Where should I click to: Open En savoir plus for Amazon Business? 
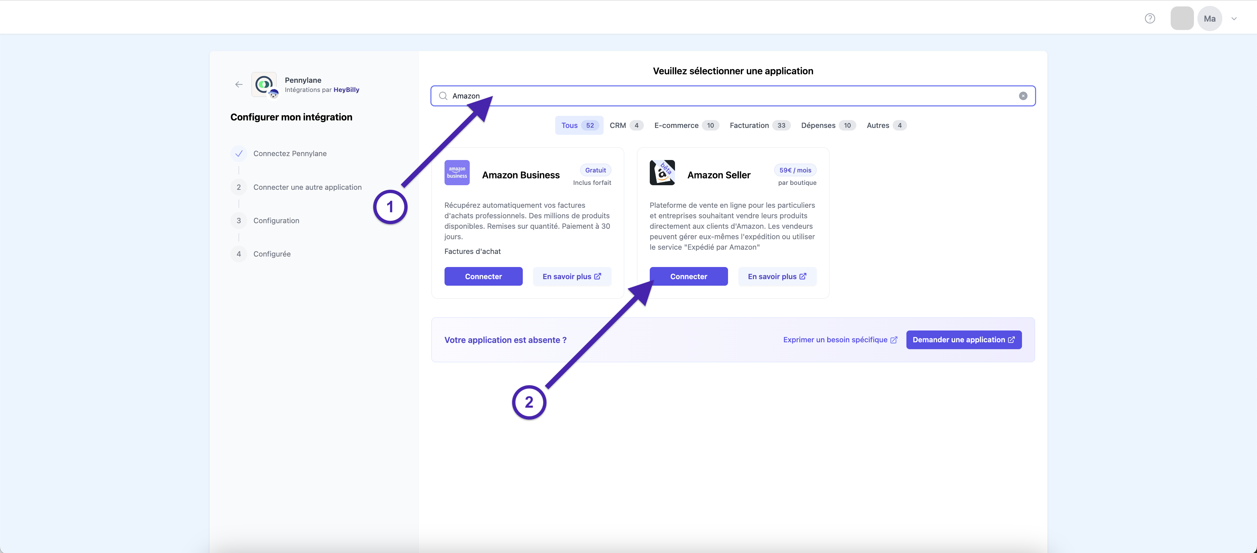tap(572, 276)
